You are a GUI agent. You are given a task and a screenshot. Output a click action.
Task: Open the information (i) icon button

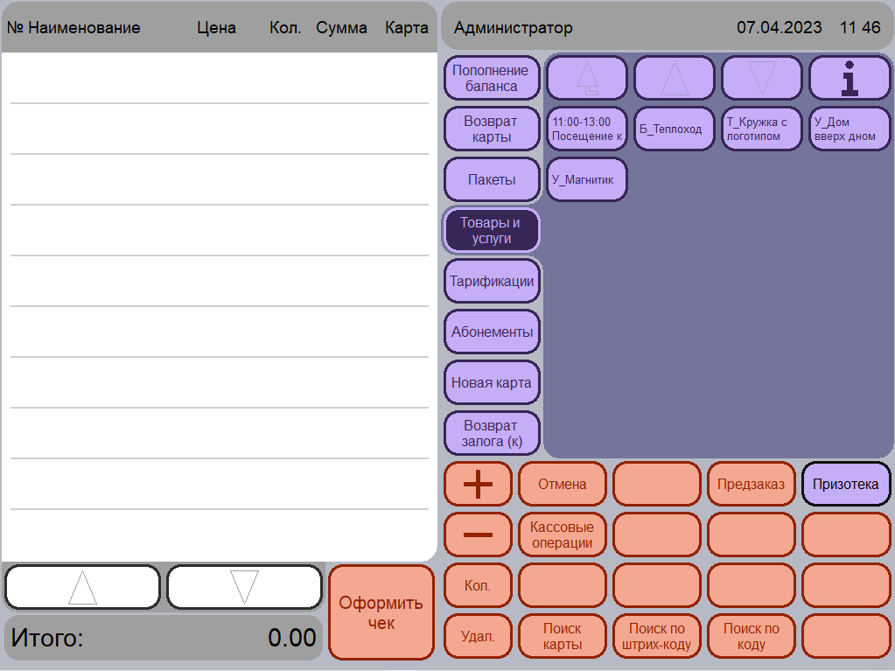(x=850, y=78)
